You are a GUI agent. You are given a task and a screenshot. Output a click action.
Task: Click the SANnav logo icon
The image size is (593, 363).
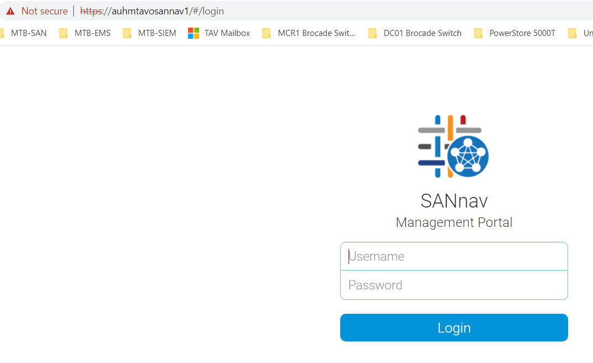(454, 146)
